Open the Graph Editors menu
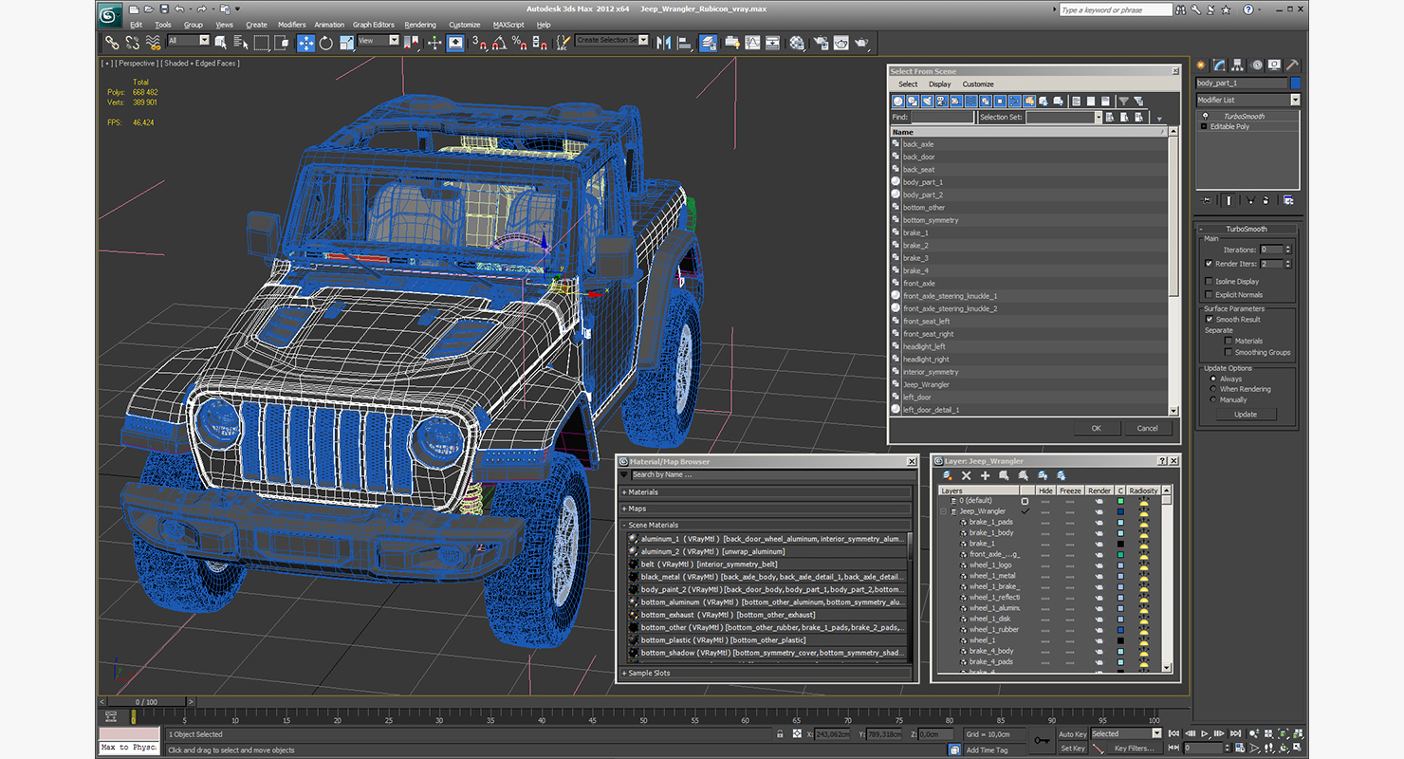This screenshot has height=759, width=1404. [373, 25]
